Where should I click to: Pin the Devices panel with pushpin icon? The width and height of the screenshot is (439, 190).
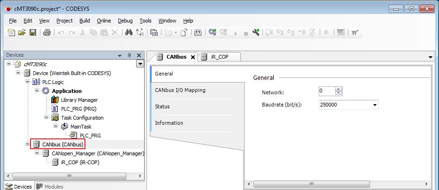(x=129, y=55)
